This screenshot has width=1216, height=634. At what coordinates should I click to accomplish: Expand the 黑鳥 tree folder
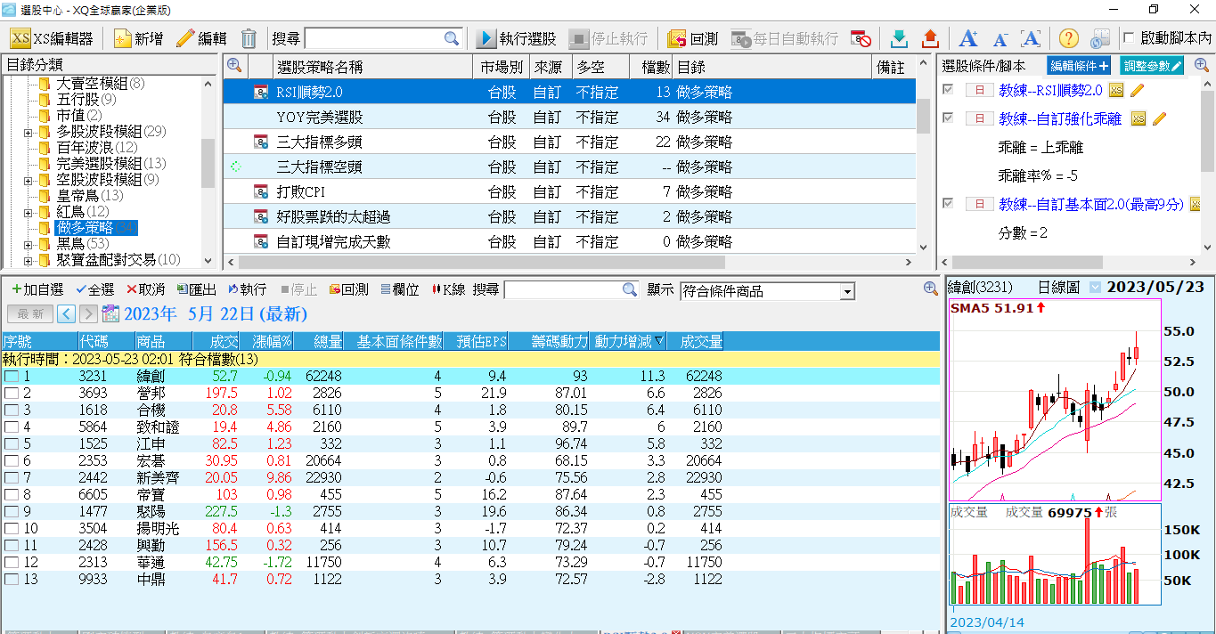(29, 244)
